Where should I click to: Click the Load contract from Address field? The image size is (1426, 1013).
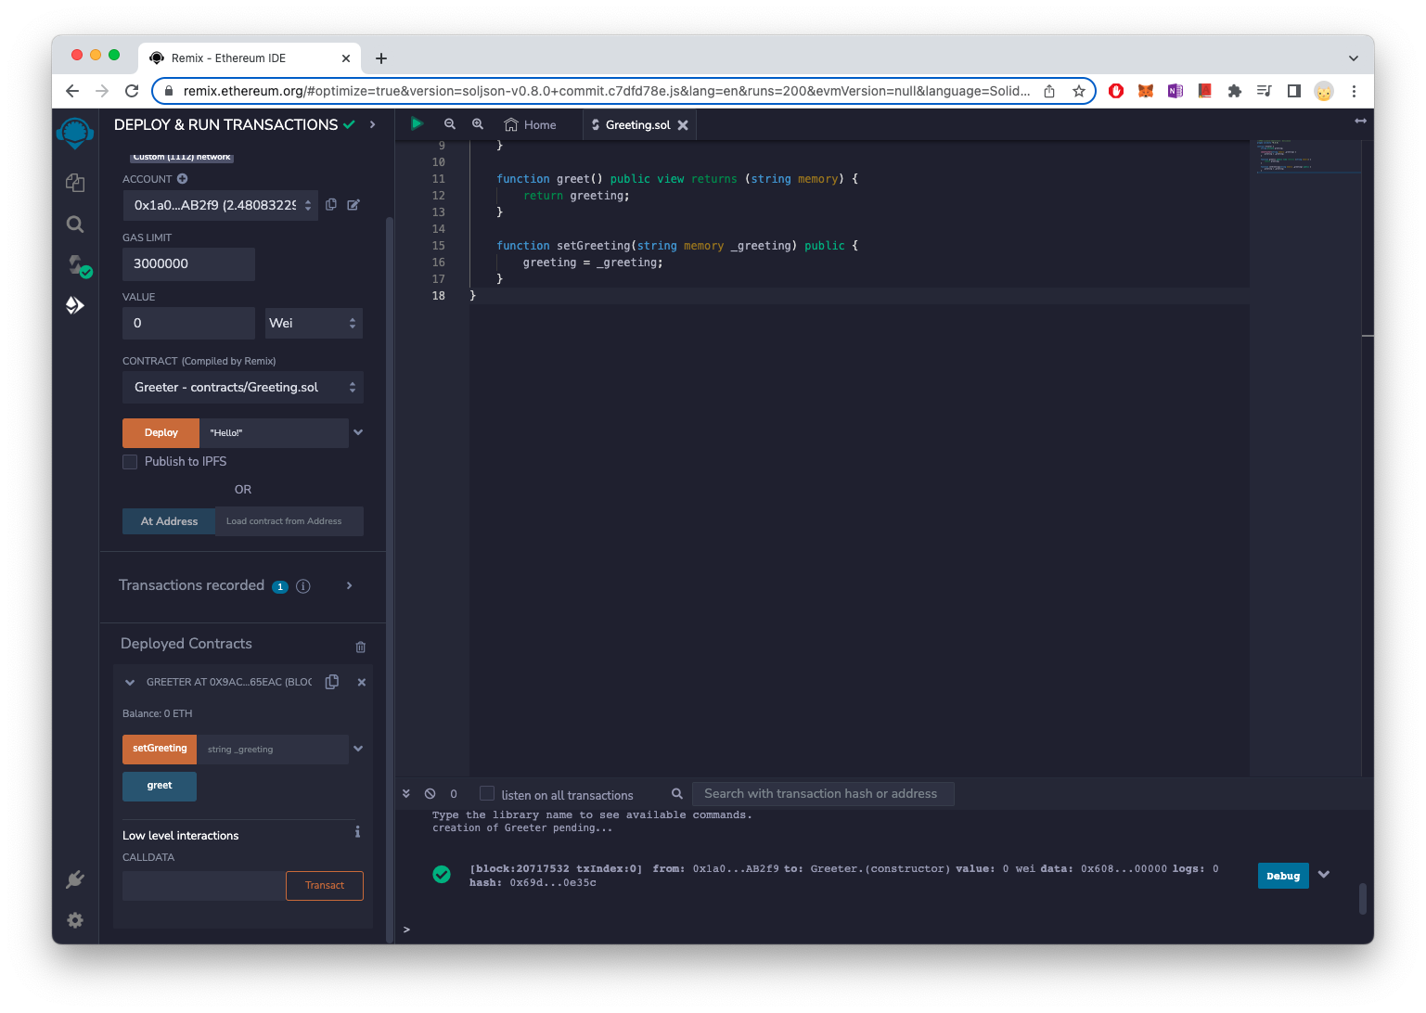pyautogui.click(x=289, y=521)
